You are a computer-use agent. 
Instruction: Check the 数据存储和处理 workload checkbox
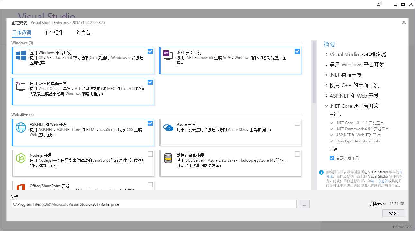[297, 154]
